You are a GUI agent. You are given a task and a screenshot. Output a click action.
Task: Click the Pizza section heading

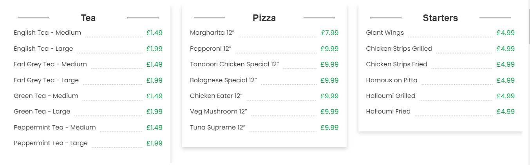click(x=264, y=18)
